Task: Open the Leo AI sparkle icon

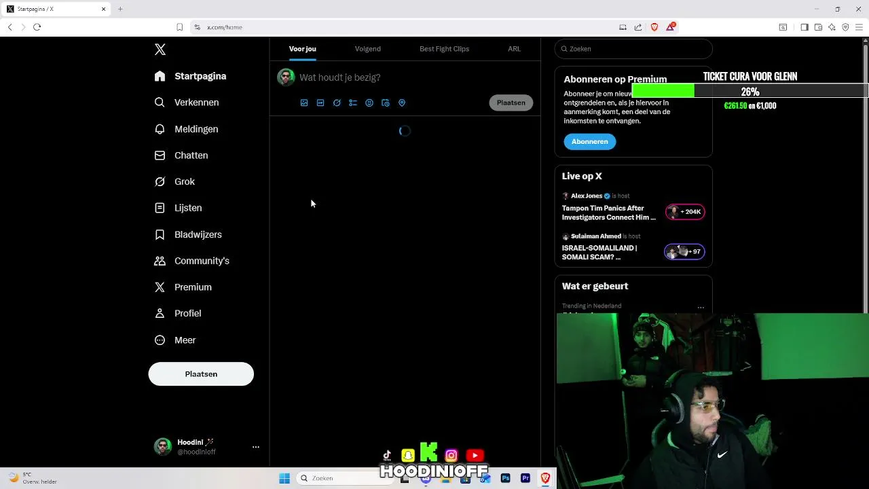Action: point(832,27)
